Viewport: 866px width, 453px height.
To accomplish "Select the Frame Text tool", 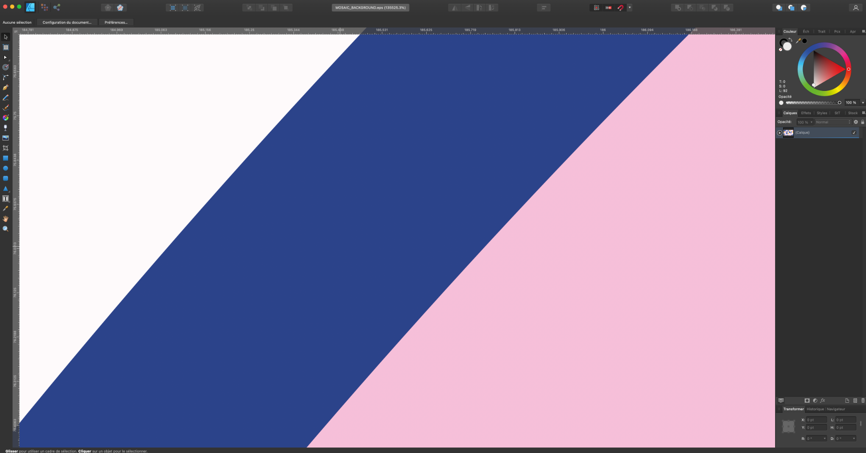I will pos(5,198).
